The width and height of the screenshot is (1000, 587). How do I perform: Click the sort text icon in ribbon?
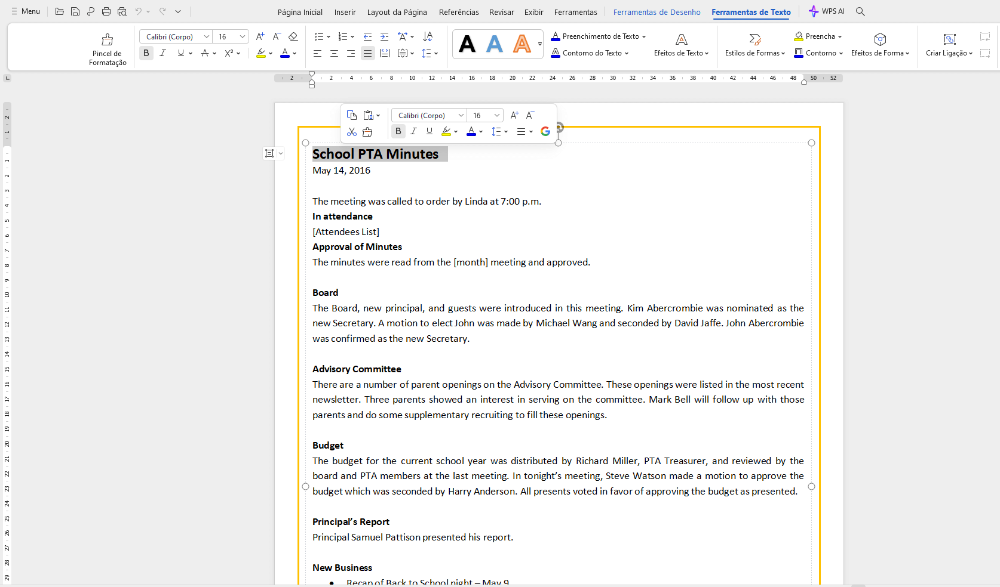pos(428,37)
